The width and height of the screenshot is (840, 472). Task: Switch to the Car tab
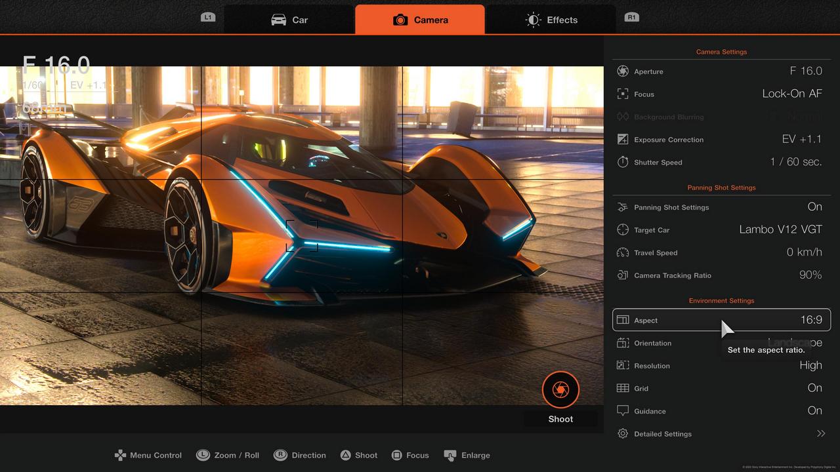click(x=289, y=20)
